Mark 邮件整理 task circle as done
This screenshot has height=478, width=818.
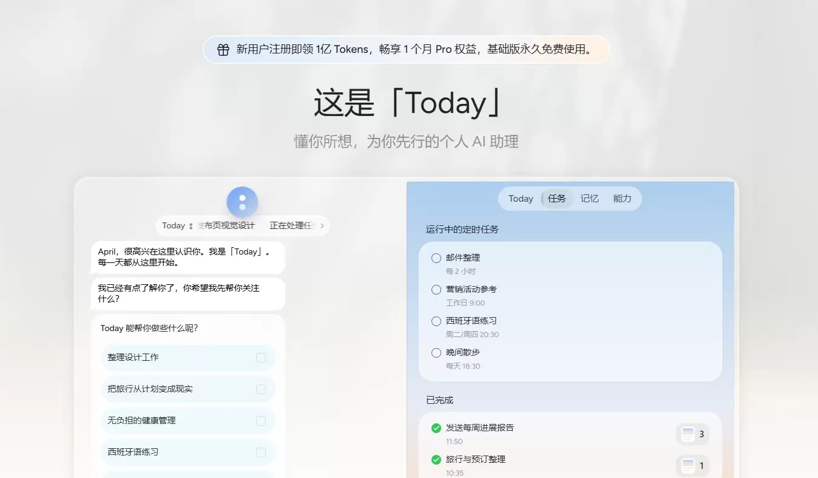click(436, 258)
